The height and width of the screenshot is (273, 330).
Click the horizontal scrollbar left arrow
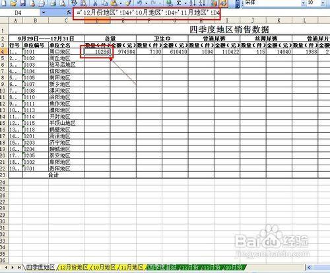coord(309,268)
